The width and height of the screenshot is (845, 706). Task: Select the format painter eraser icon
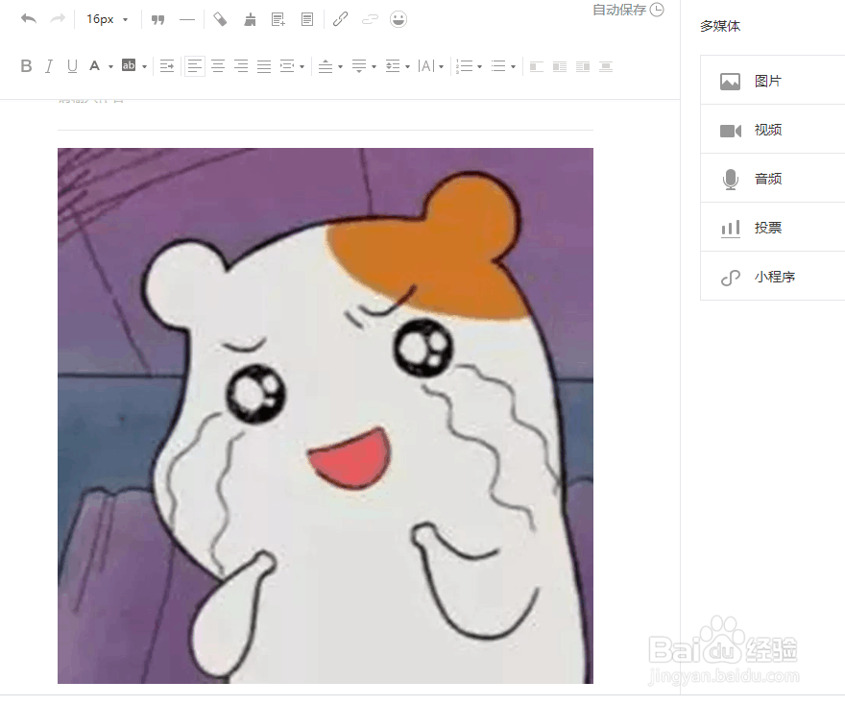(220, 20)
